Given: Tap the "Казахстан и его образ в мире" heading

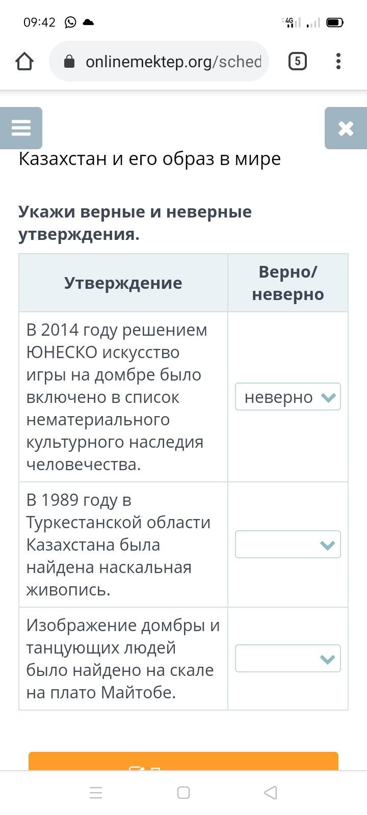Looking at the screenshot, I should [x=150, y=158].
